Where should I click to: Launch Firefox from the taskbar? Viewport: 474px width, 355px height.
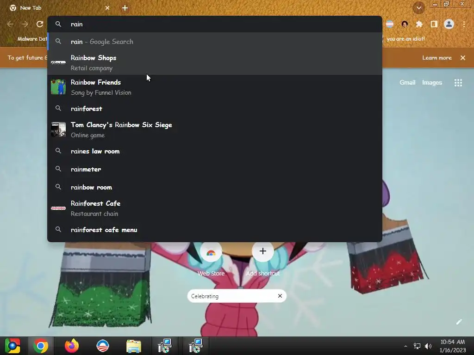72,346
